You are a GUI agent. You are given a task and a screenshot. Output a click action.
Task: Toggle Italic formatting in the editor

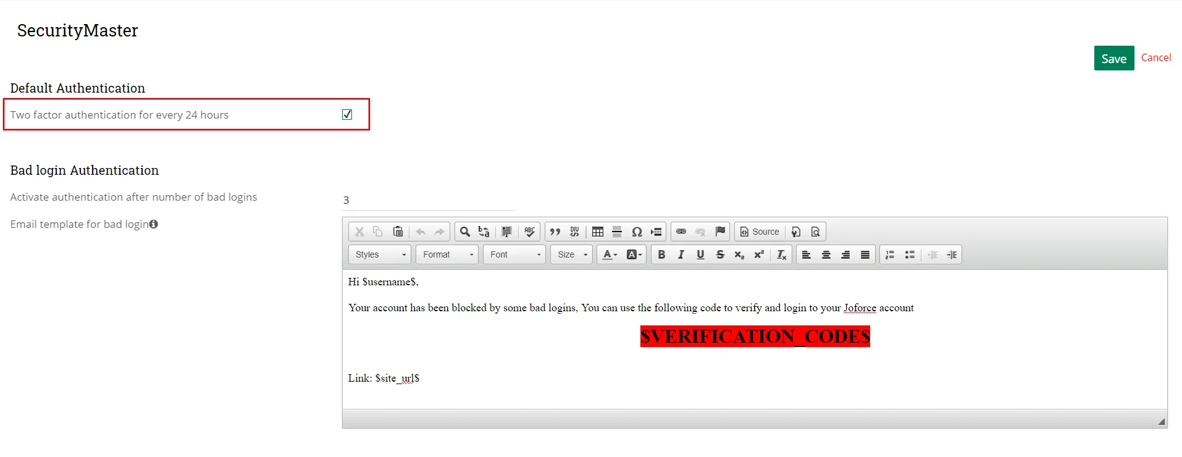(x=681, y=254)
